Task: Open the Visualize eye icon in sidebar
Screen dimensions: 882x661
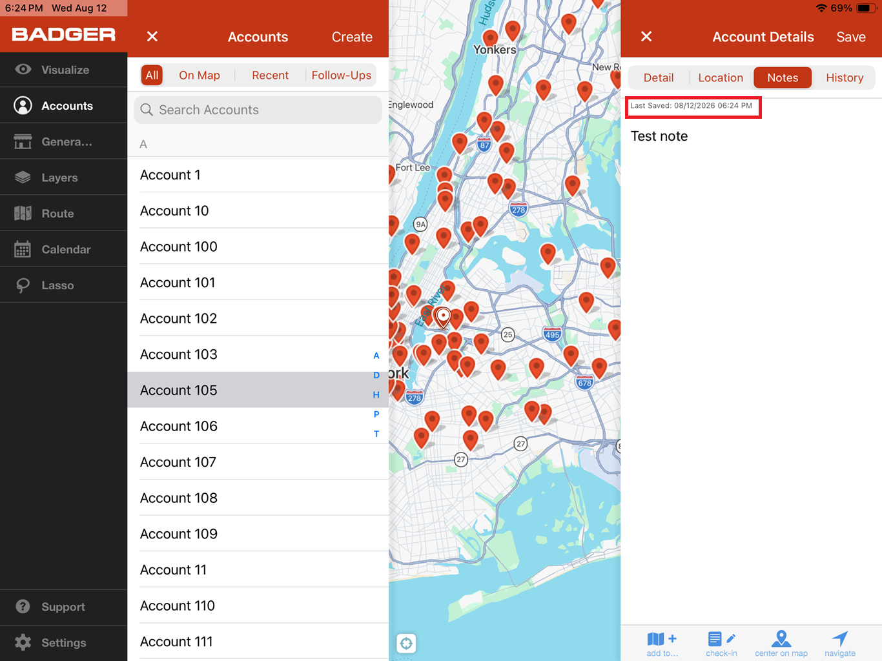Action: click(x=23, y=69)
